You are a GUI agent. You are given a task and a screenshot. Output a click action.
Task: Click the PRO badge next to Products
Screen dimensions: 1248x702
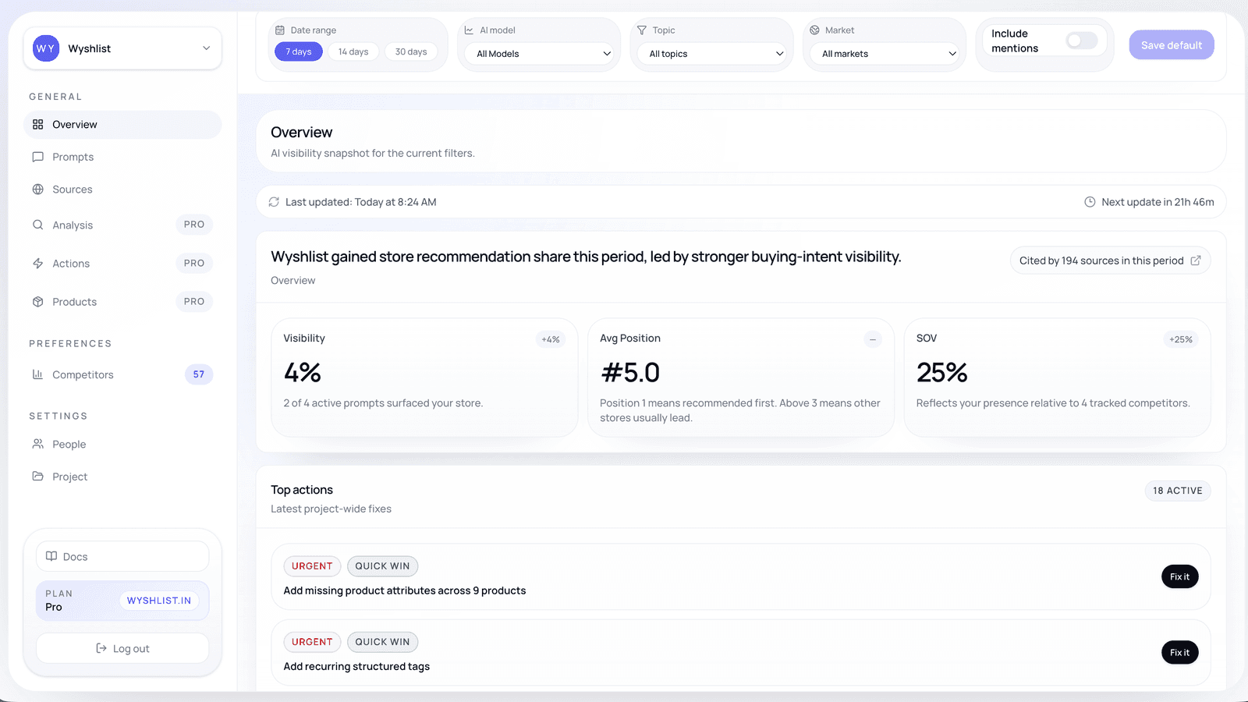click(194, 302)
